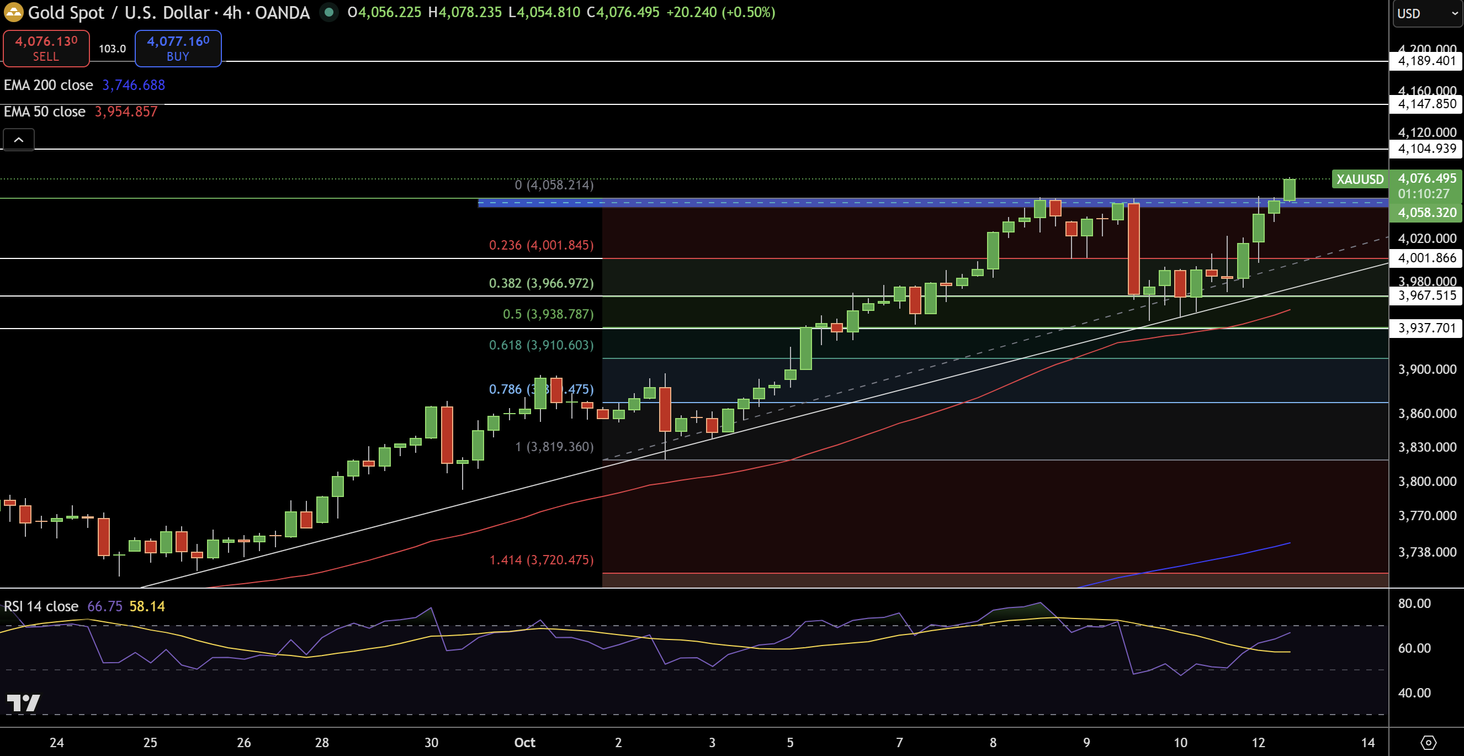Screen dimensions: 1464x756
Task: Click the green market status dot
Action: point(328,12)
